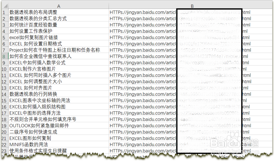Click cell with OUTLOOK如何紧急撤回邮件

click(x=59, y=125)
